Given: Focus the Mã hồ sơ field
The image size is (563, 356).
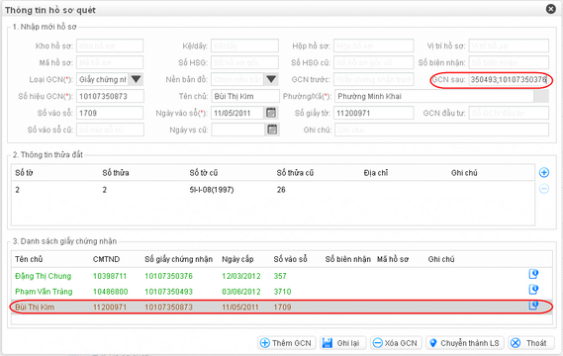Looking at the screenshot, I should (110, 62).
